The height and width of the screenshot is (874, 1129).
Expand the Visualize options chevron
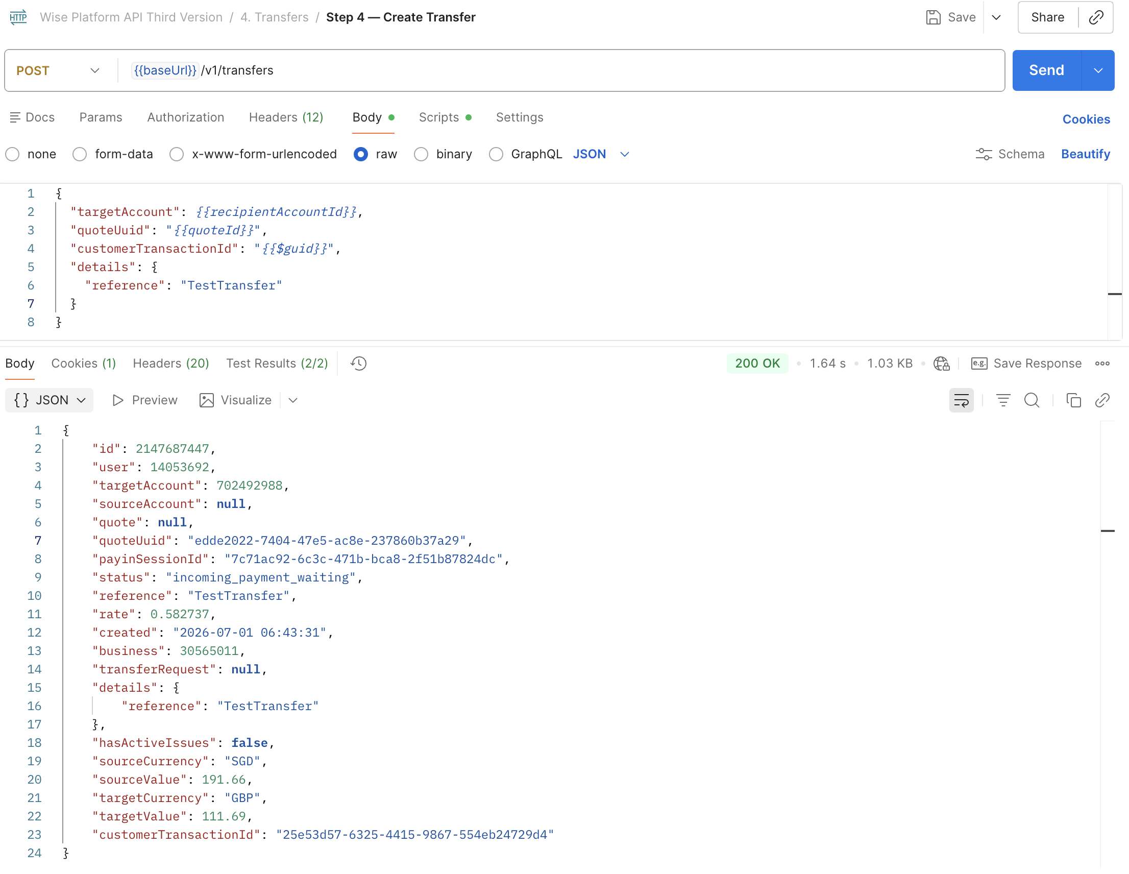click(x=292, y=400)
